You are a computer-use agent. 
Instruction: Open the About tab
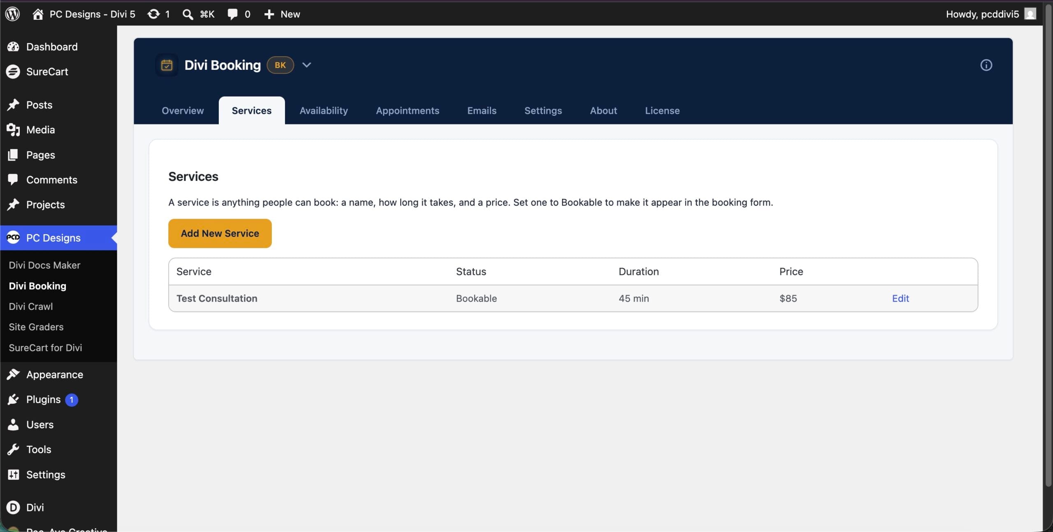coord(603,111)
